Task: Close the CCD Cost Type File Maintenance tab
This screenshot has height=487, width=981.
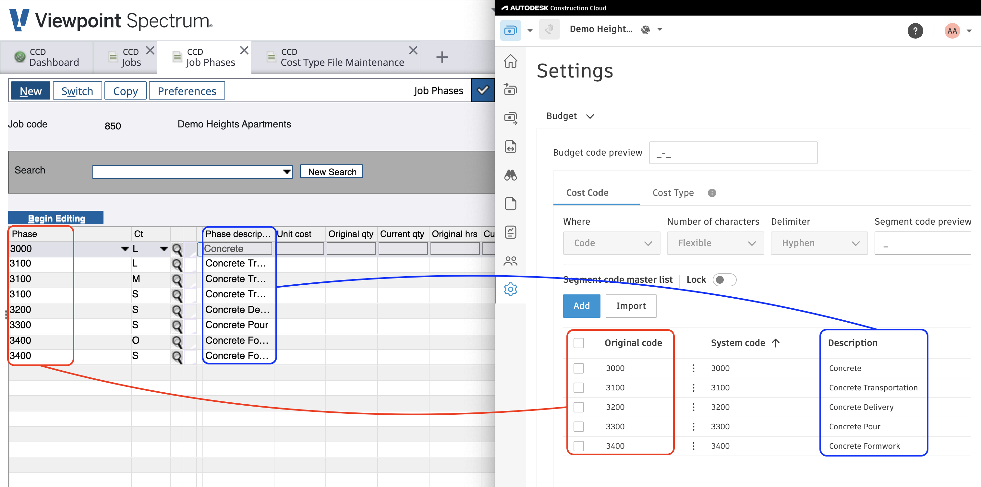Action: point(413,50)
